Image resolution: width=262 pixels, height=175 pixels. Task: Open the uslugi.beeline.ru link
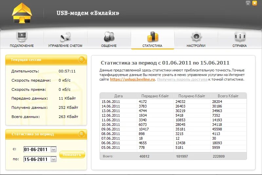point(132,79)
